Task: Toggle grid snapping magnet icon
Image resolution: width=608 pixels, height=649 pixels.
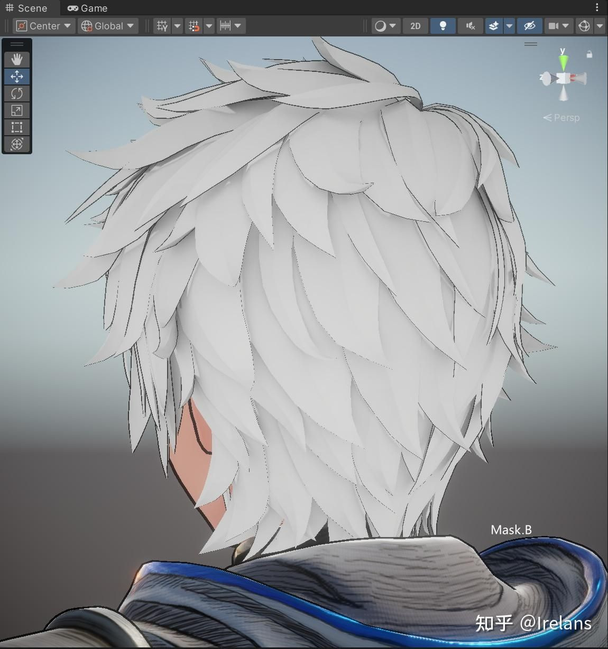Action: [194, 26]
